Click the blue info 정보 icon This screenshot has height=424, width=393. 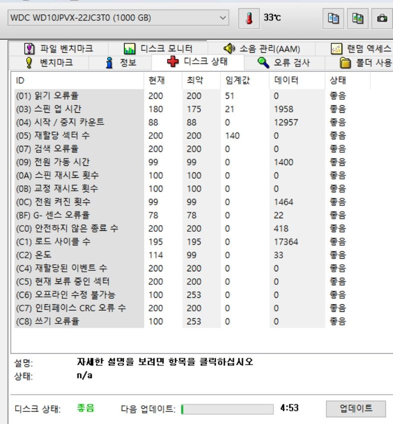pos(109,63)
